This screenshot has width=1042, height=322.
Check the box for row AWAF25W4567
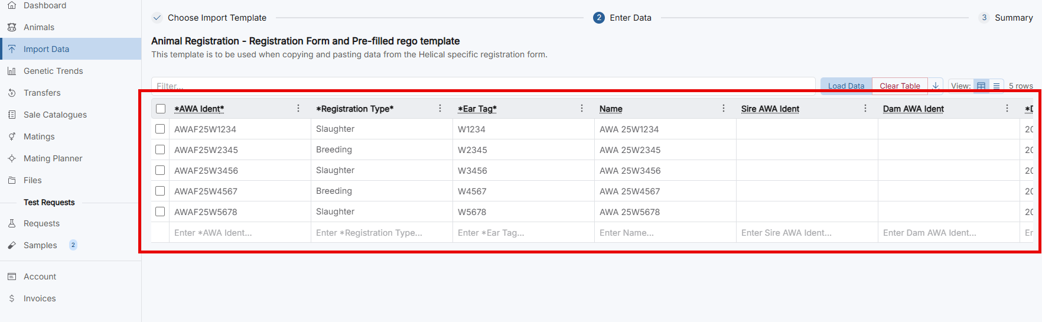[x=160, y=191]
